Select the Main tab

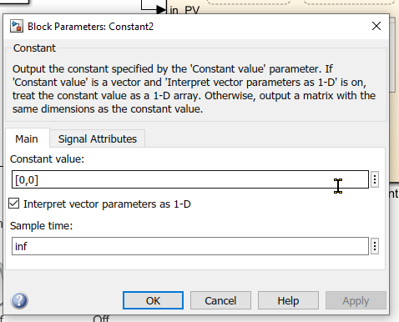(27, 138)
